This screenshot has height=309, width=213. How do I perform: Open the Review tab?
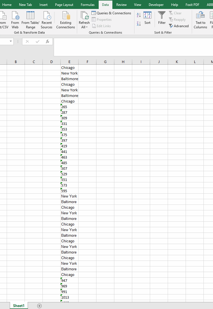(x=121, y=5)
